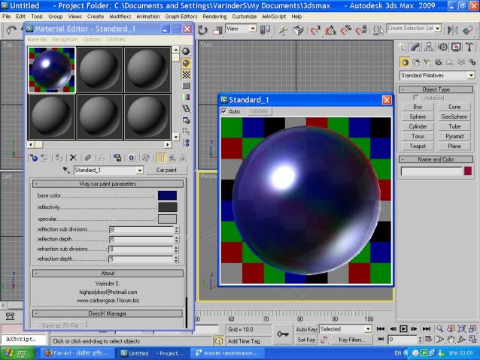The width and height of the screenshot is (480, 360).
Task: Toggle the Set Key mode button
Action: point(305,340)
